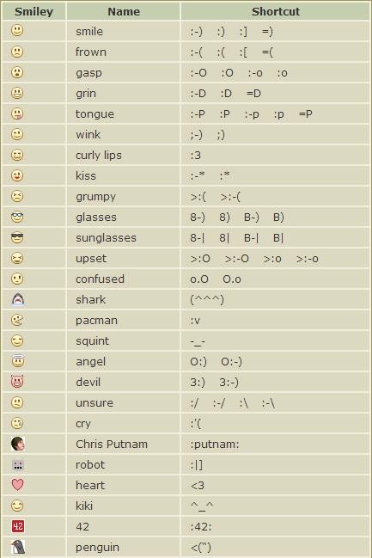Click the tongue smiley icon
The width and height of the screenshot is (372, 558).
click(17, 113)
